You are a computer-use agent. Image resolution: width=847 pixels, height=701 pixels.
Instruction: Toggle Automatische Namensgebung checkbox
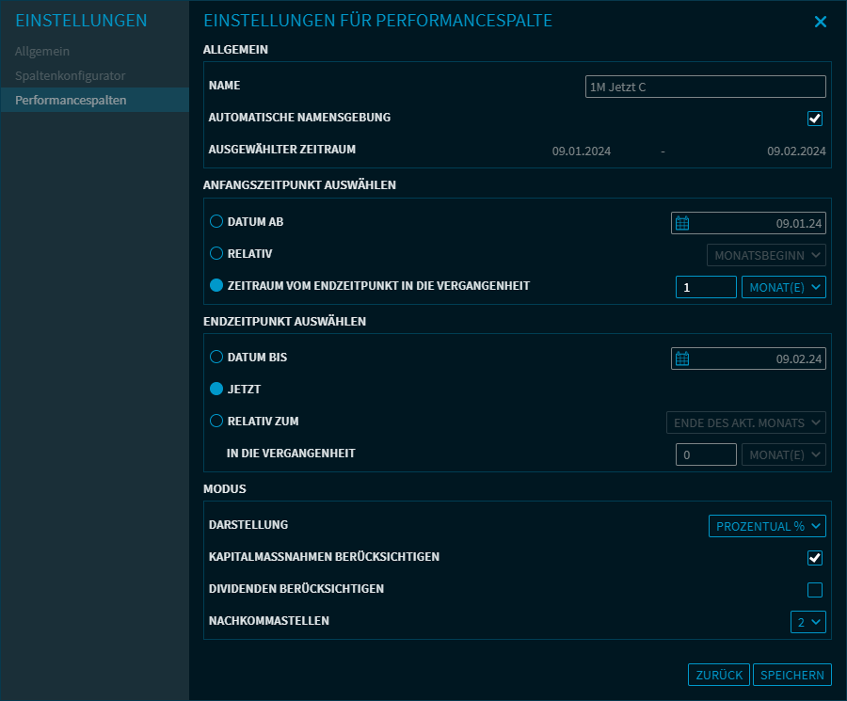(x=815, y=119)
